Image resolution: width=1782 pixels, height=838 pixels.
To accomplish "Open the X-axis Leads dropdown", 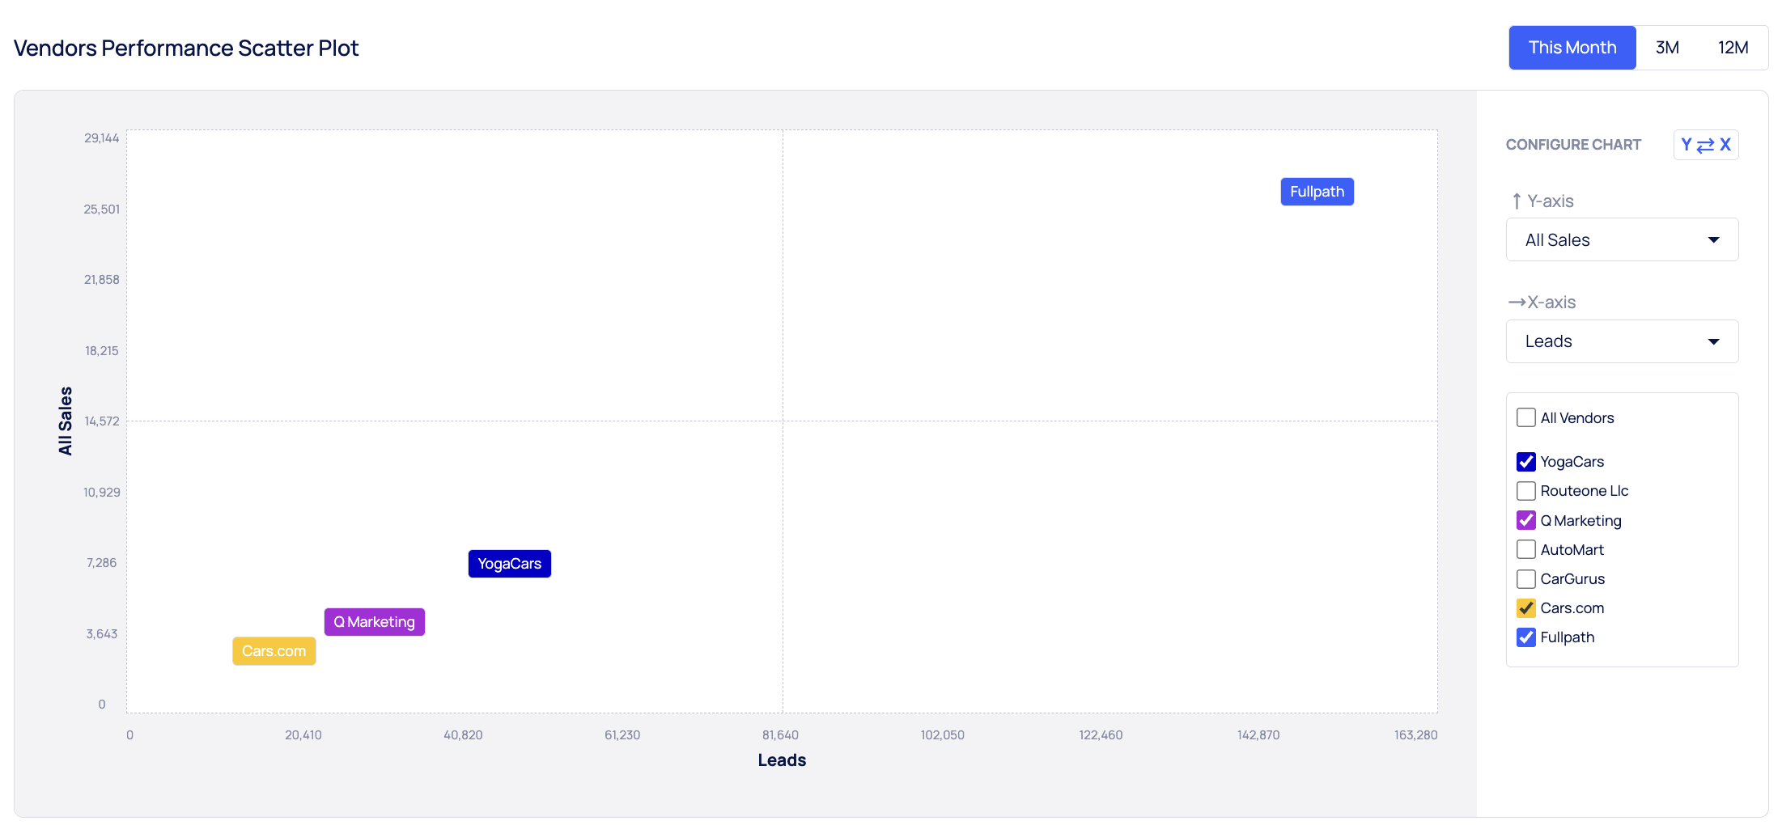I will click(x=1621, y=341).
